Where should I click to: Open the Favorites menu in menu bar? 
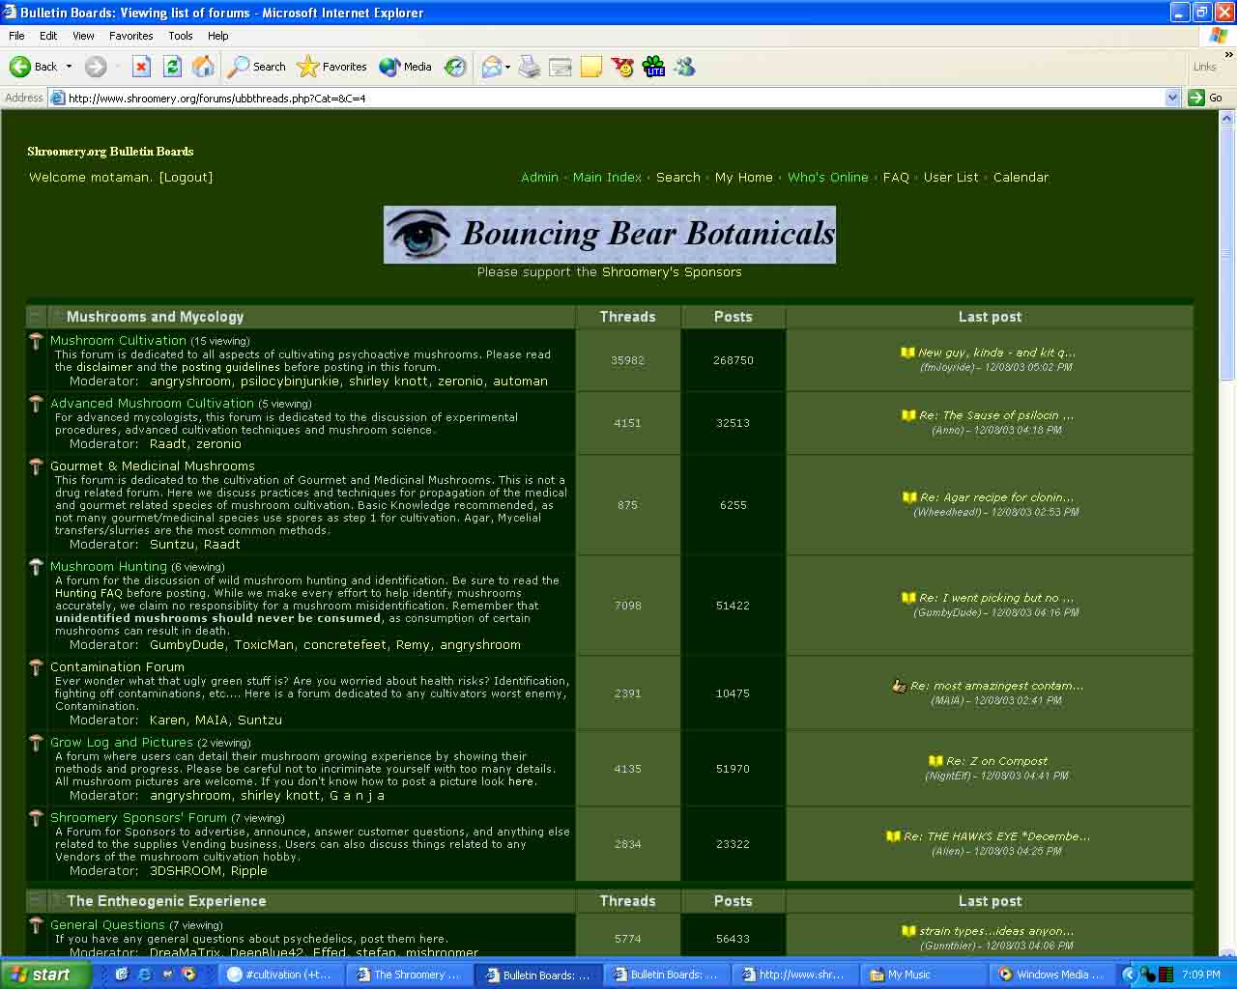click(x=131, y=36)
